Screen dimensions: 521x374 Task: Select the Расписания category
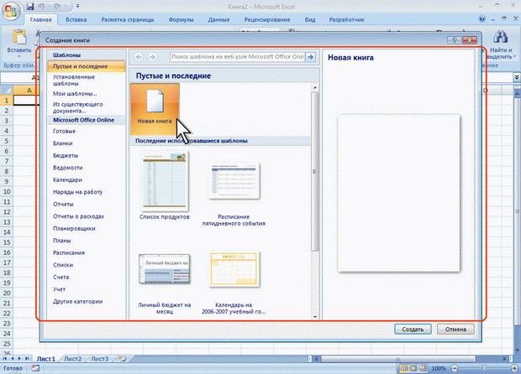click(x=69, y=253)
